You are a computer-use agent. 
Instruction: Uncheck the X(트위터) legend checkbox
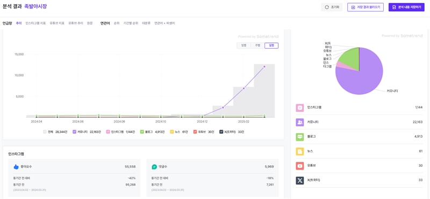221,132
